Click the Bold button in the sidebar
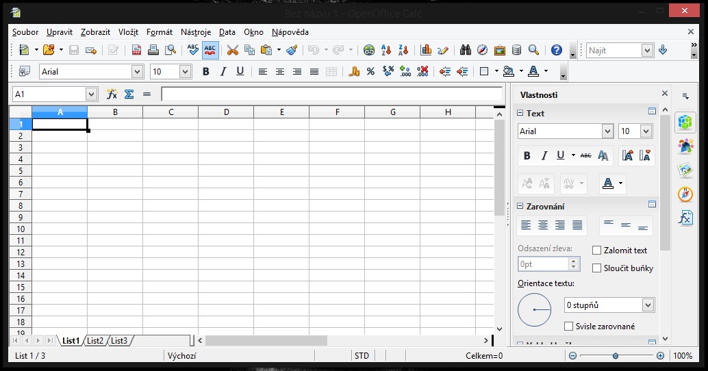Screen dimensions: 708x371 pyautogui.click(x=527, y=155)
